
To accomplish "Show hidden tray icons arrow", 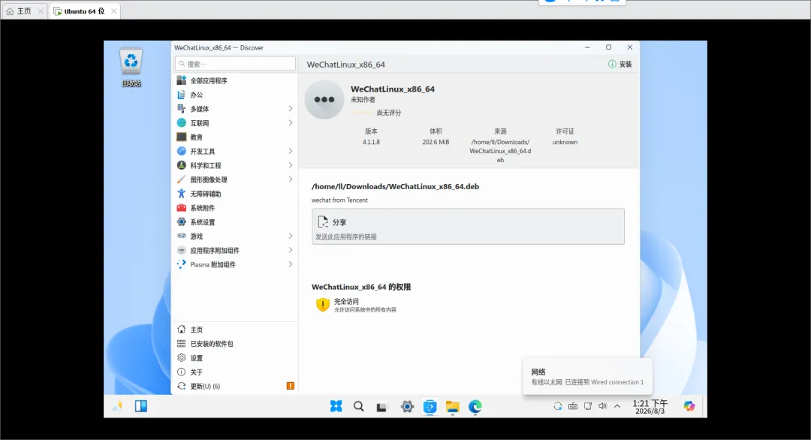I will [617, 406].
